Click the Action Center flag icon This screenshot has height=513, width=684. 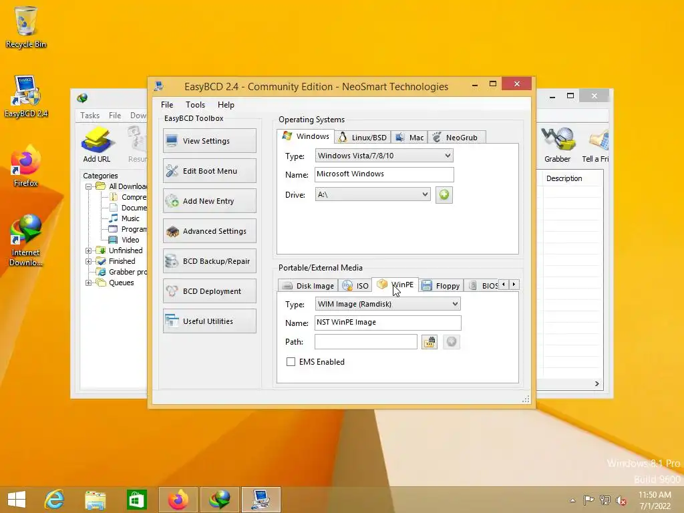[x=588, y=500]
